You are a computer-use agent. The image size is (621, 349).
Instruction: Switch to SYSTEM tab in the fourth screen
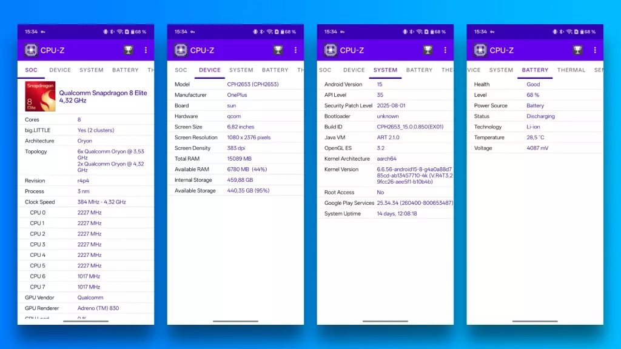pyautogui.click(x=501, y=70)
